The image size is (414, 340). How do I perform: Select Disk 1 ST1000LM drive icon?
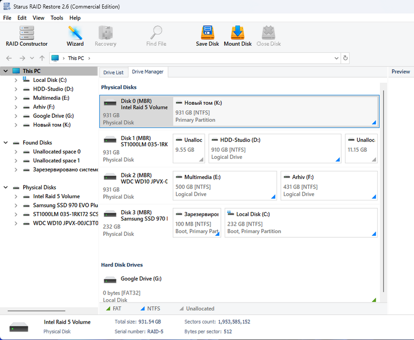(110, 140)
